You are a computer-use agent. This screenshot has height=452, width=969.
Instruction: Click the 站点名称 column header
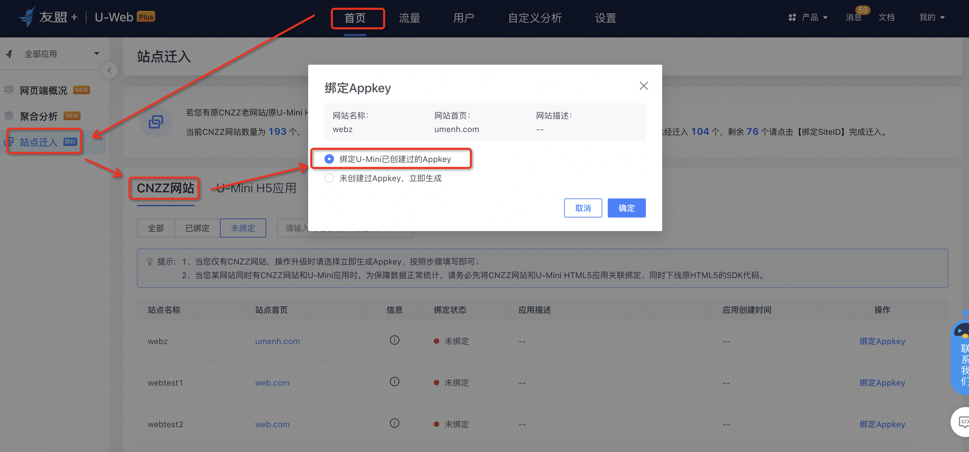pos(164,309)
